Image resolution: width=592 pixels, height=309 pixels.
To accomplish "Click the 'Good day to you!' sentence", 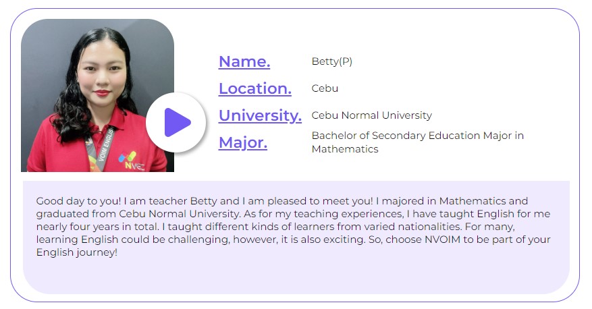I will click(x=78, y=201).
